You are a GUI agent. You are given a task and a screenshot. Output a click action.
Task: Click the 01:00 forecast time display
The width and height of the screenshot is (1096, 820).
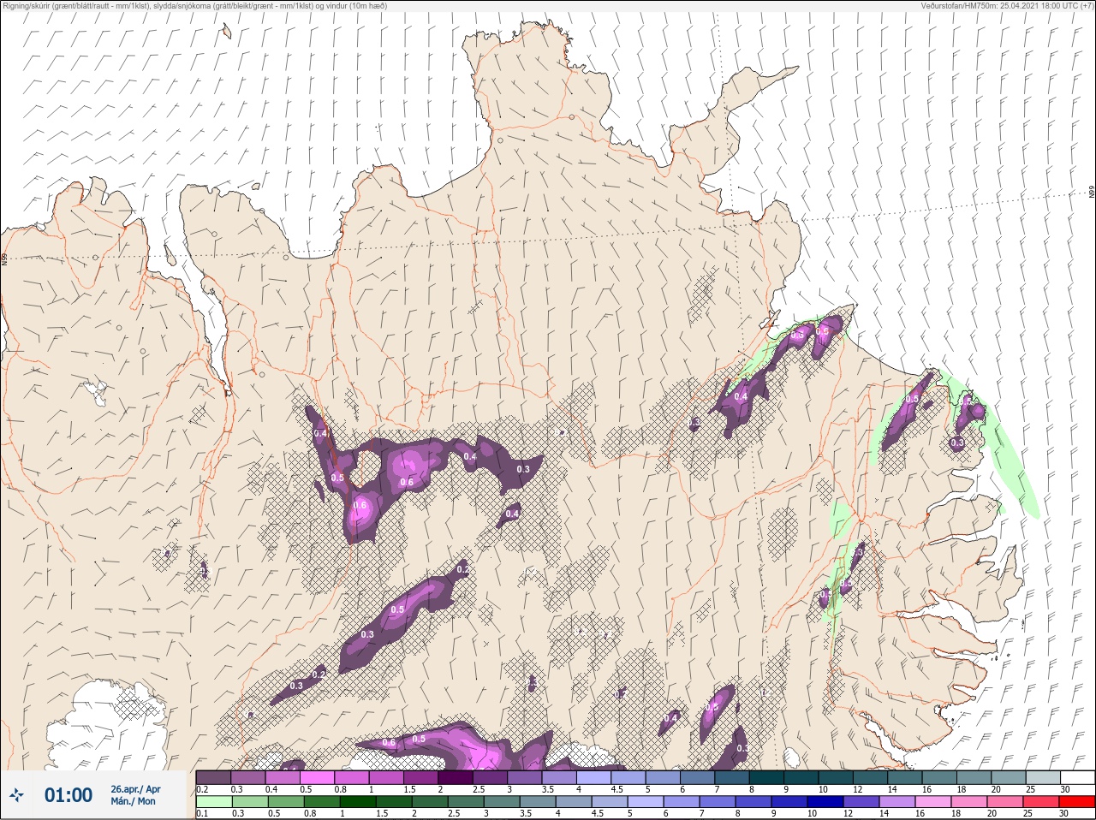tap(68, 795)
